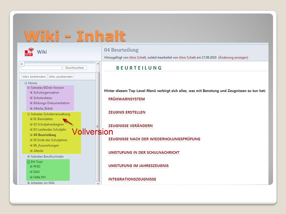Select 04 Beurteilung in tree
The image size is (286, 214).
coord(45,135)
